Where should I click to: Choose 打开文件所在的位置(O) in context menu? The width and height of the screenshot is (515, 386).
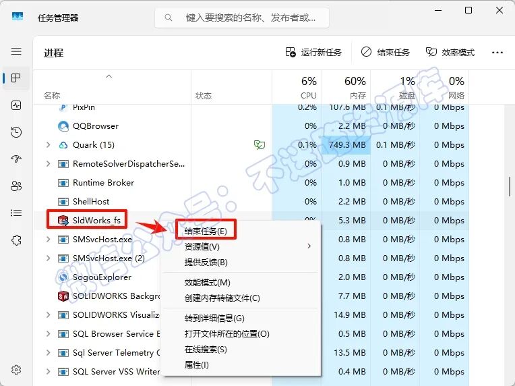[227, 334]
